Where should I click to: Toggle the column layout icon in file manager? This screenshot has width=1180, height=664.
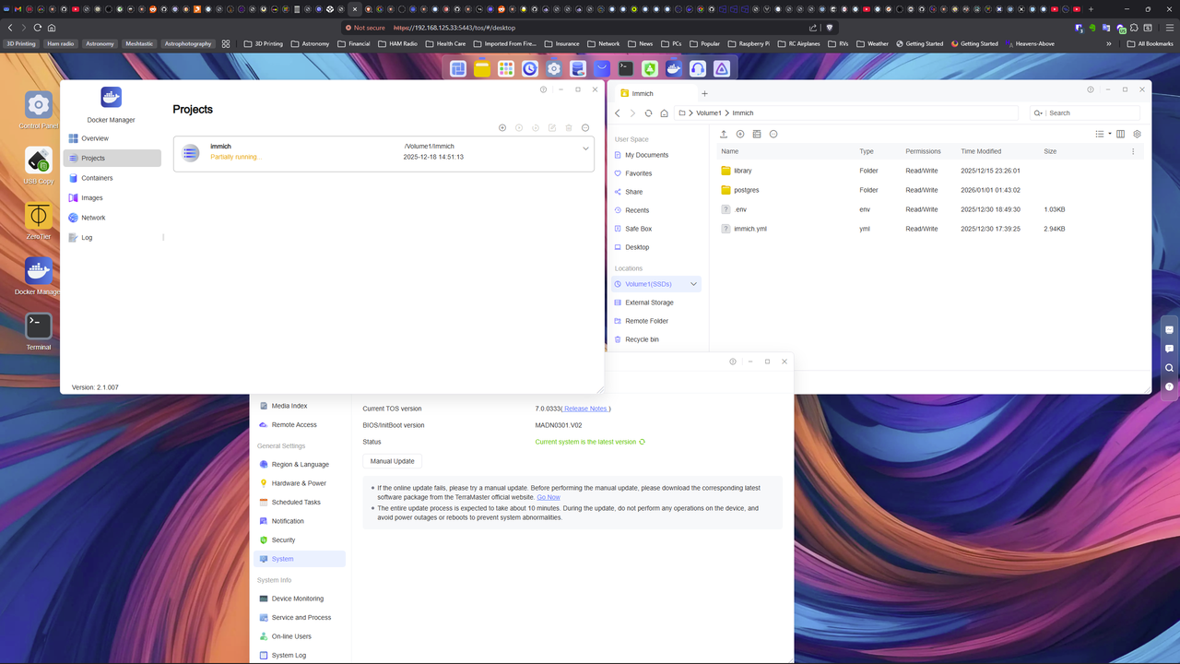1121,134
